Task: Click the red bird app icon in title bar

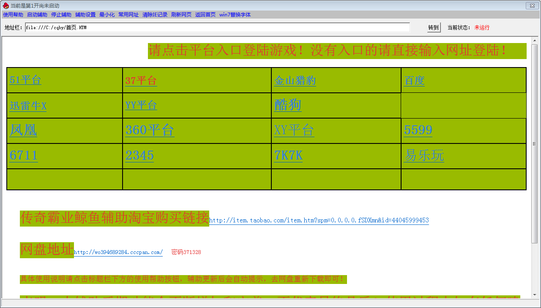Action: click(5, 5)
